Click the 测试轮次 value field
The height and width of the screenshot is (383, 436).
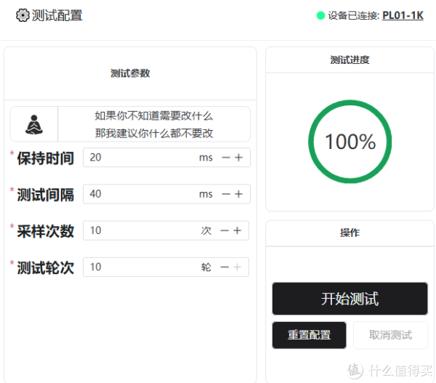tap(138, 267)
